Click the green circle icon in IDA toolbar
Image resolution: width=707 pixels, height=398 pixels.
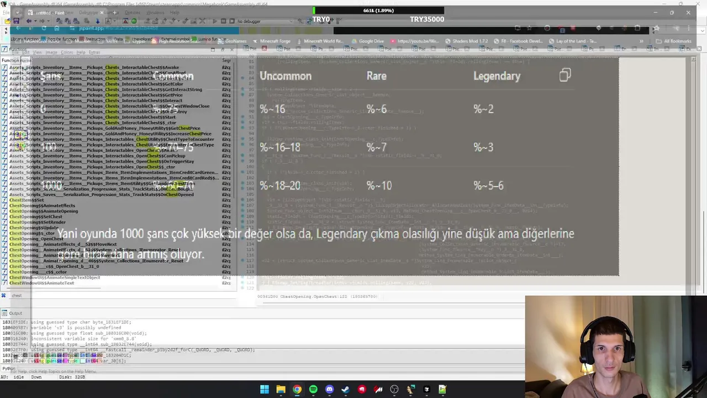coord(134,21)
